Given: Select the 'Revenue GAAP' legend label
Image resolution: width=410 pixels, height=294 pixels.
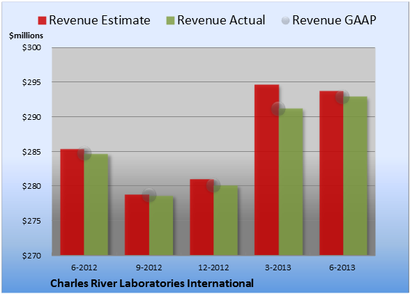Looking at the screenshot, I should (334, 20).
